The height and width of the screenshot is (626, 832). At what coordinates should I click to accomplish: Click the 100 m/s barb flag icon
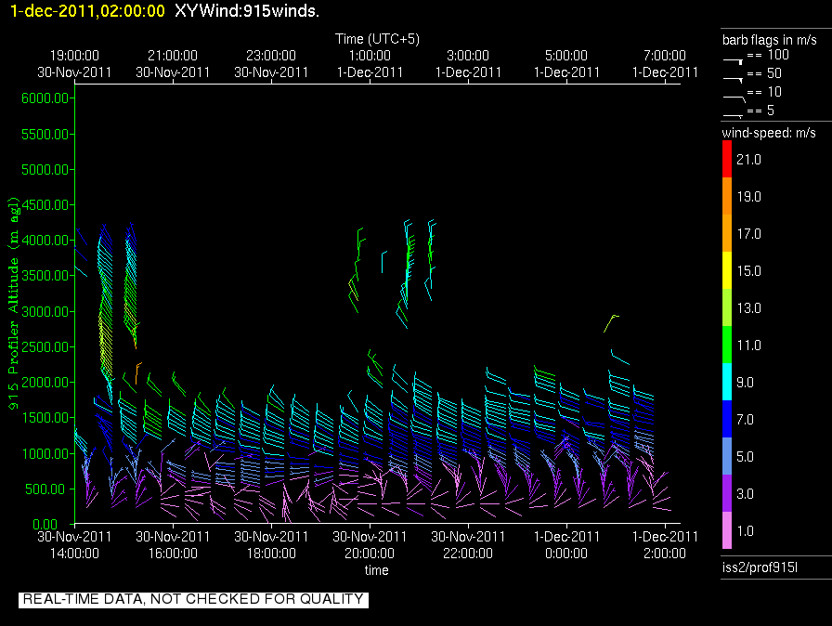[734, 57]
